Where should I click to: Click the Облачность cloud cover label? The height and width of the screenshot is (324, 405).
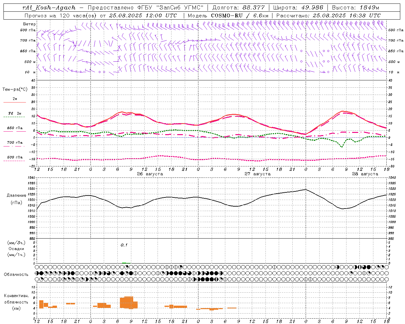(16, 275)
